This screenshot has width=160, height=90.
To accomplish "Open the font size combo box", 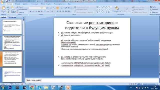I will (43, 8).
